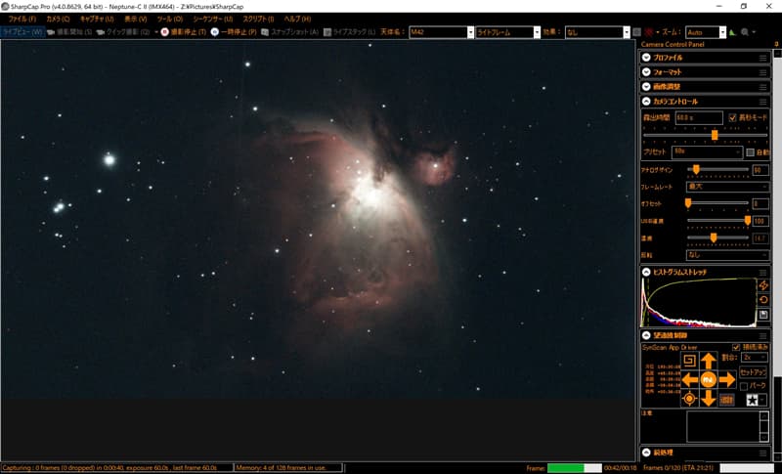This screenshot has width=782, height=474.
Task: Toggle the 長秒モード checkbox
Action: [733, 117]
